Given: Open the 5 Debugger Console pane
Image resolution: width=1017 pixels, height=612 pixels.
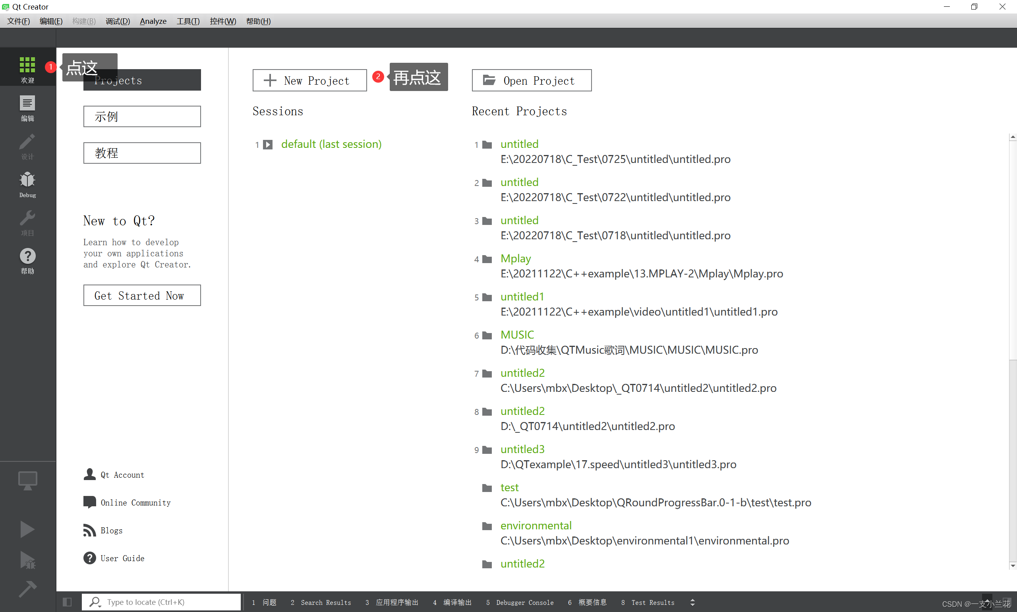Looking at the screenshot, I should point(520,602).
